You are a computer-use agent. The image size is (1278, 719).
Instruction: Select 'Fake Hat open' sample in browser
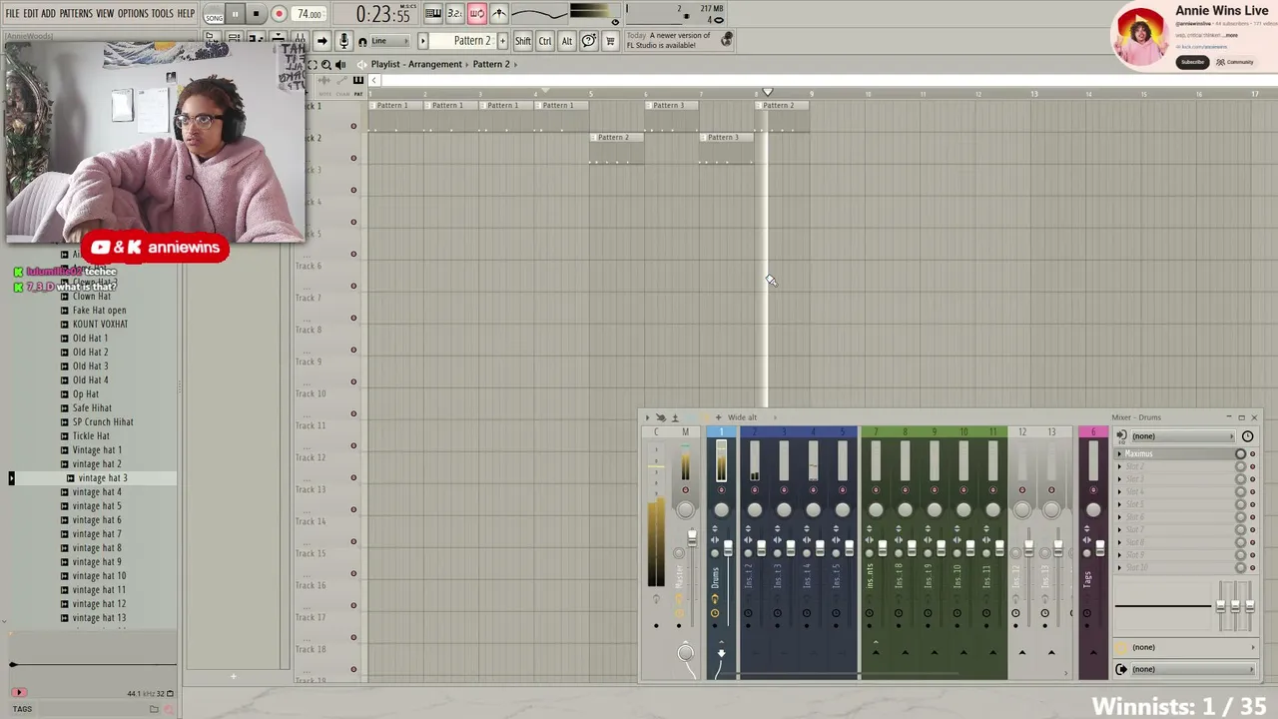click(100, 311)
